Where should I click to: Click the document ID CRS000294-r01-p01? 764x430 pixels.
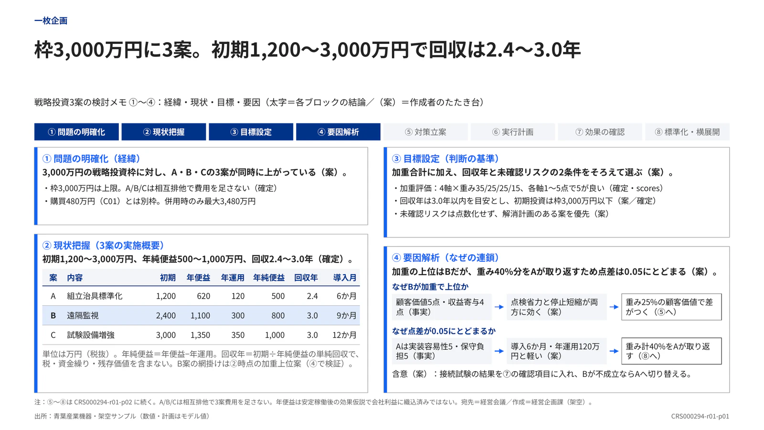(x=700, y=416)
